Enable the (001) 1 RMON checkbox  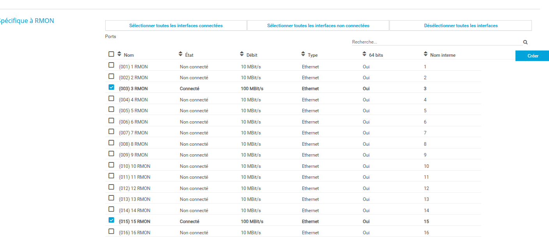(x=112, y=65)
